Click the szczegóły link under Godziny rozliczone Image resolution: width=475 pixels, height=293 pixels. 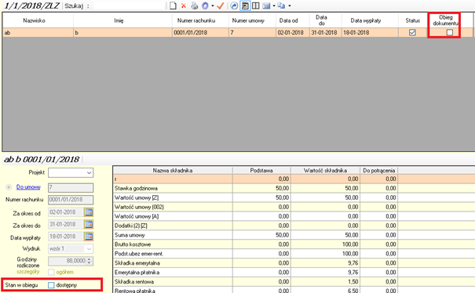point(27,272)
